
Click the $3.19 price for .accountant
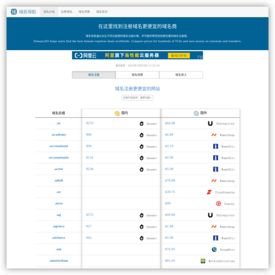click(169, 146)
